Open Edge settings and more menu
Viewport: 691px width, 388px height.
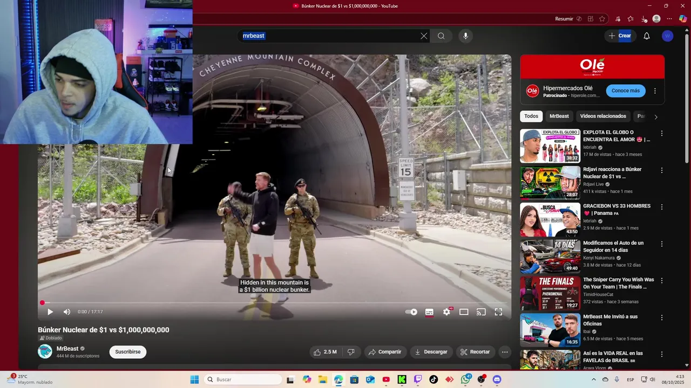669,19
